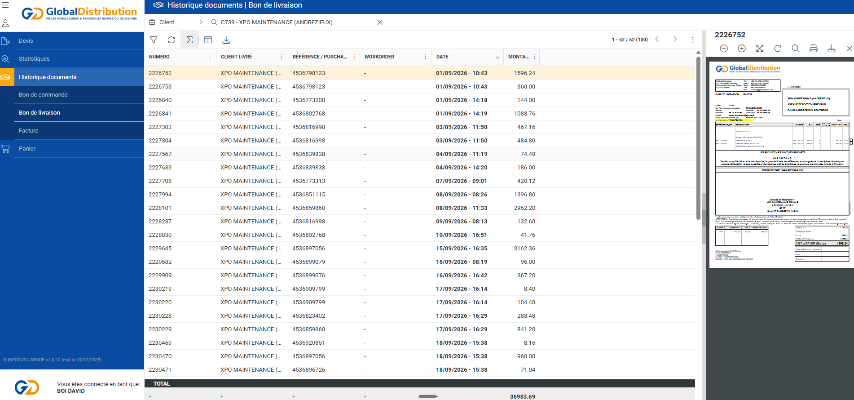854x400 pixels.
Task: Open the list options kebab menu
Action: [x=693, y=40]
